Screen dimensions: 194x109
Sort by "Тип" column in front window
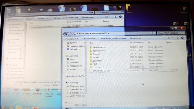coord(149,42)
